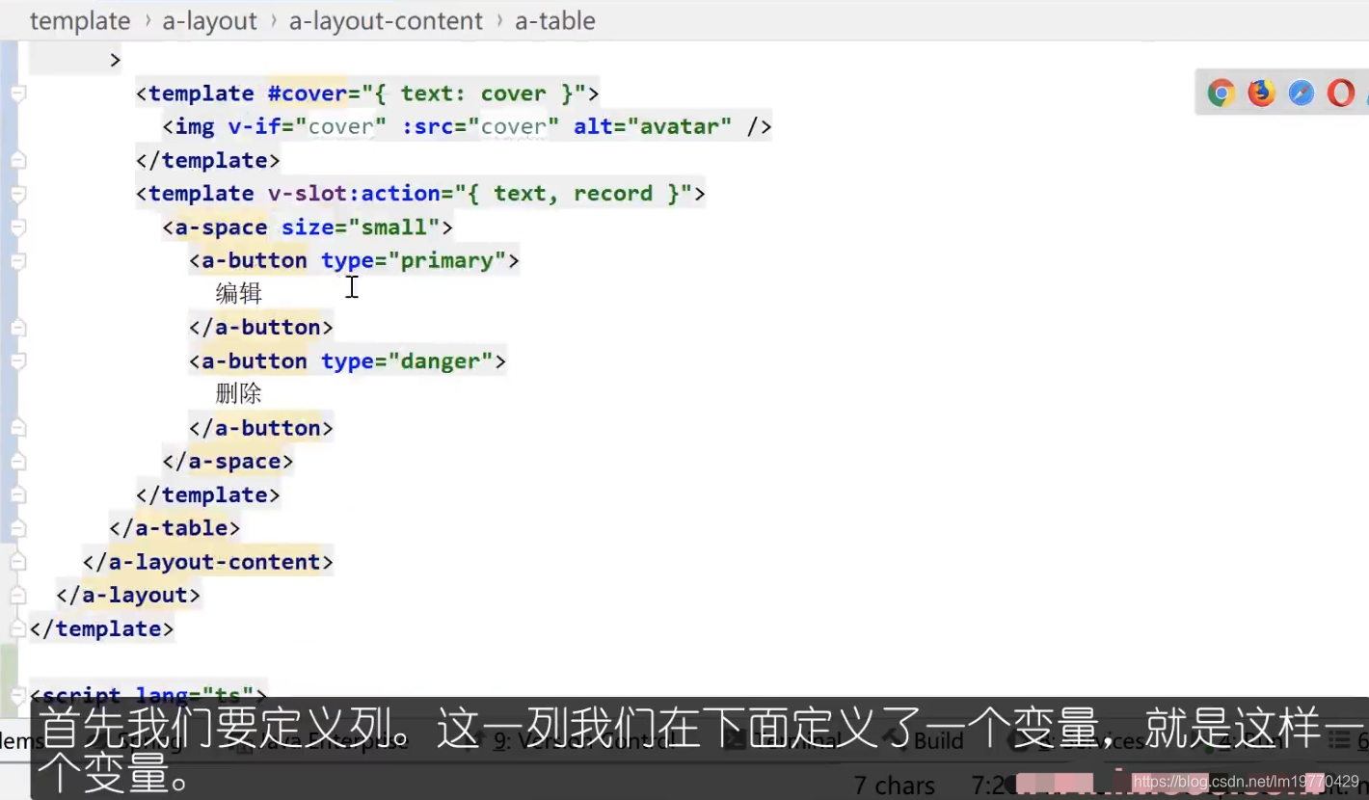This screenshot has height=800, width=1369.
Task: Click '7 chars' in the status bar
Action: tap(894, 786)
